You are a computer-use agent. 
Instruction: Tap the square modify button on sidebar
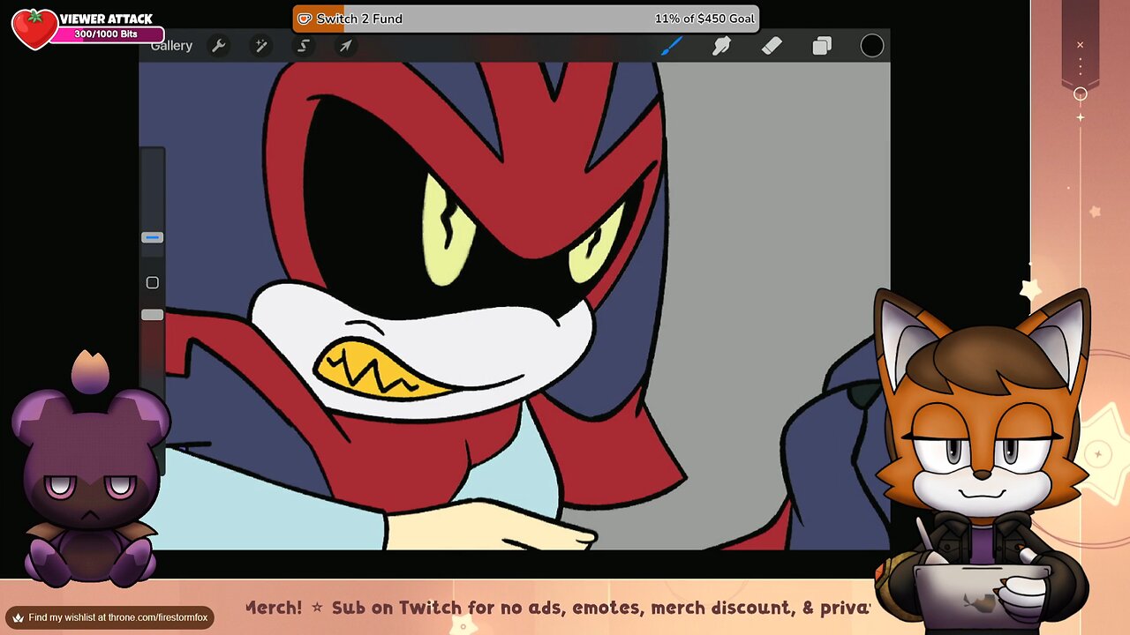(152, 282)
